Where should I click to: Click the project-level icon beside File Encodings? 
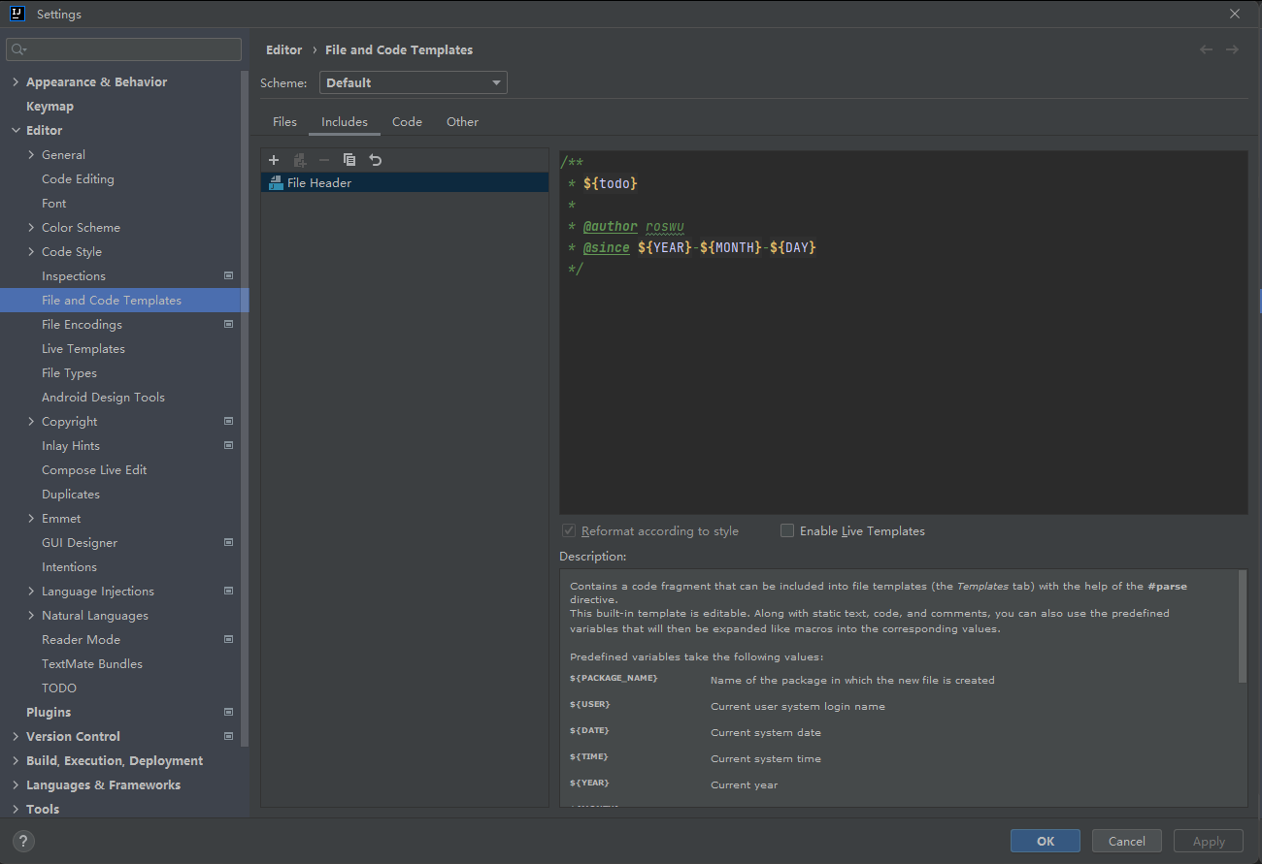pyautogui.click(x=229, y=324)
